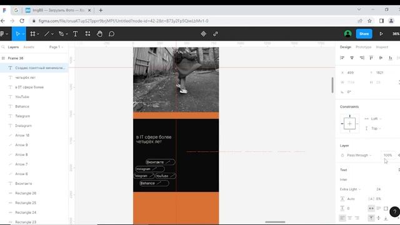Image resolution: width=400 pixels, height=225 pixels.
Task: Click the layers search magnifier icon
Action: (x=3, y=47)
